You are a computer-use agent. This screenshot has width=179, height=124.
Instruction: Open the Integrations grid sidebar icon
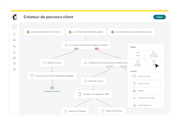[x=14, y=69]
